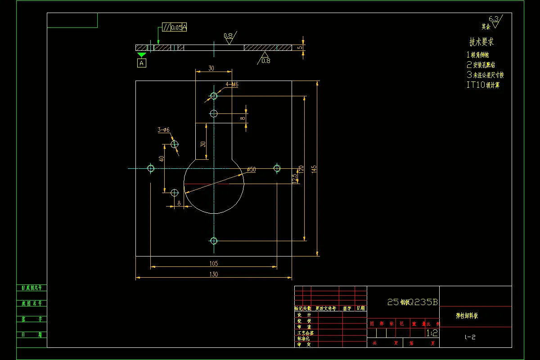The image size is (540, 360).
Task: Select the '签字' label in left margin
Action: pyautogui.click(x=31, y=319)
